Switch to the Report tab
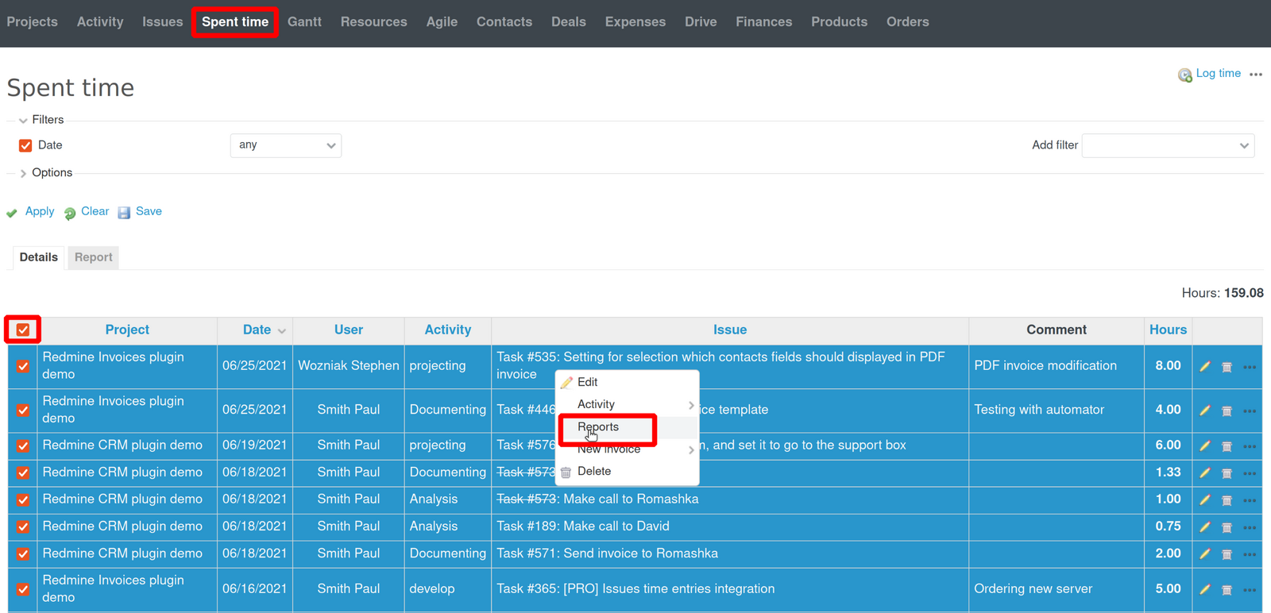 93,257
